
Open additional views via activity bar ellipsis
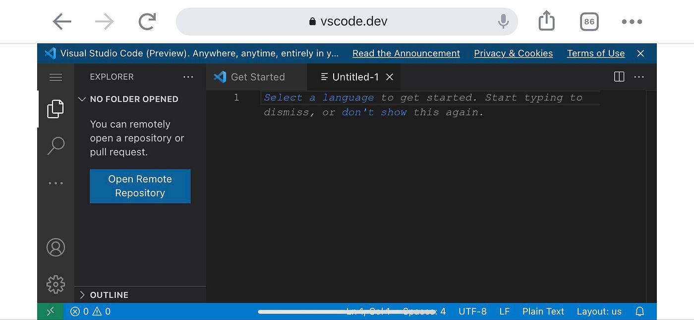[56, 183]
